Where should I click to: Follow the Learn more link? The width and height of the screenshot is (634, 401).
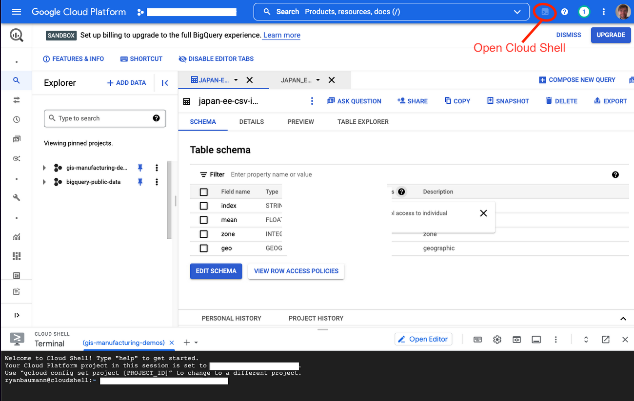click(282, 35)
